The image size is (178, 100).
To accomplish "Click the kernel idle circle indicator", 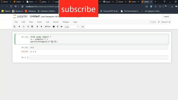I will [x=169, y=22].
